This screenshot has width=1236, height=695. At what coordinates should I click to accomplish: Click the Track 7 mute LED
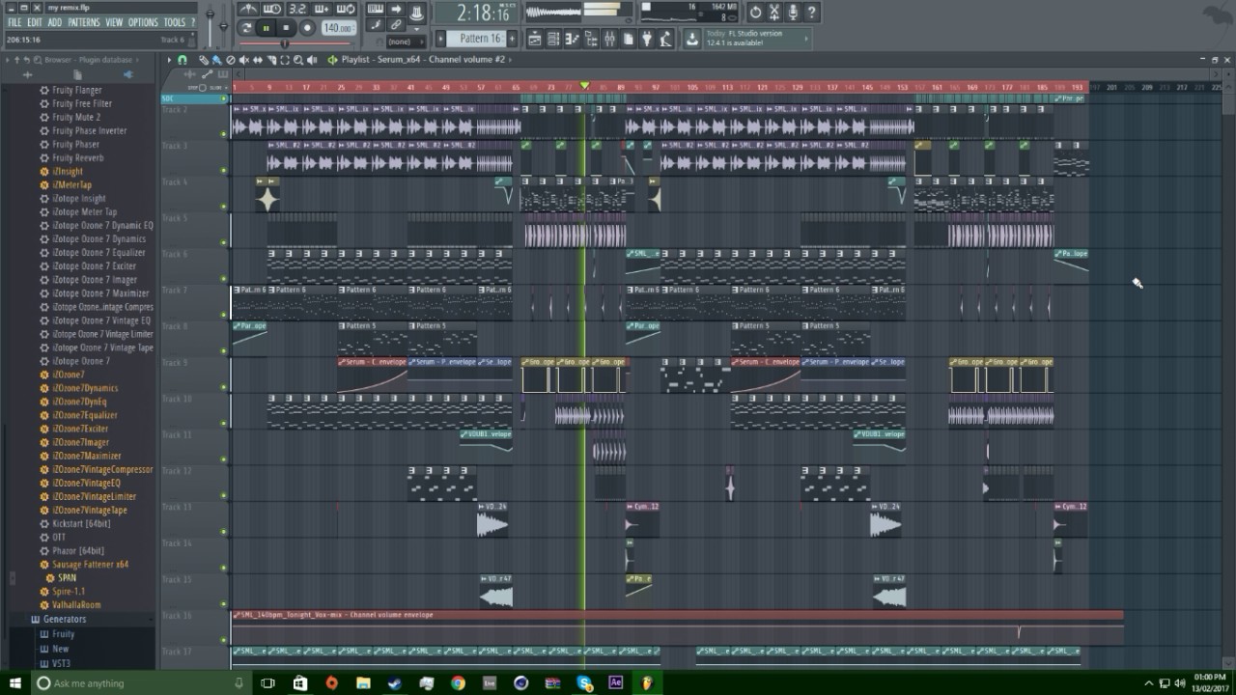tap(224, 316)
